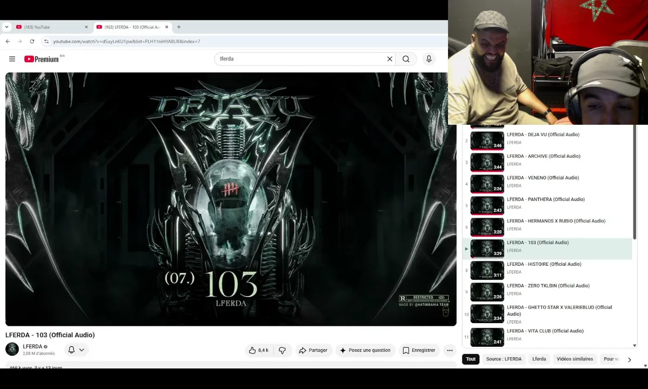Run search with magnifier button
The width and height of the screenshot is (648, 389).
coord(406,59)
